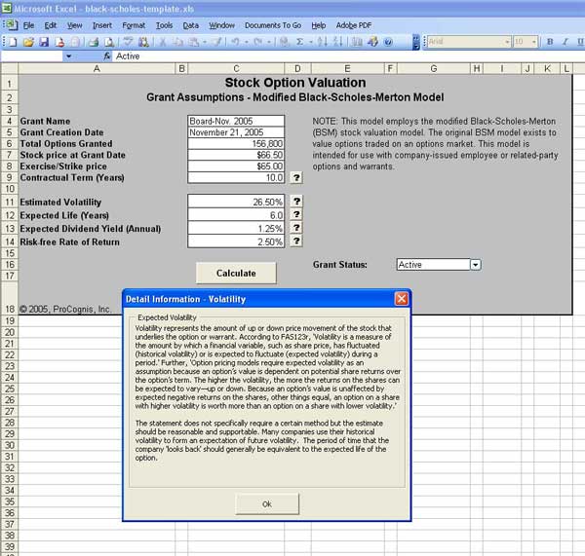Expand the AutoSum functions dropdown arrow
The height and width of the screenshot is (556, 585).
(x=310, y=42)
